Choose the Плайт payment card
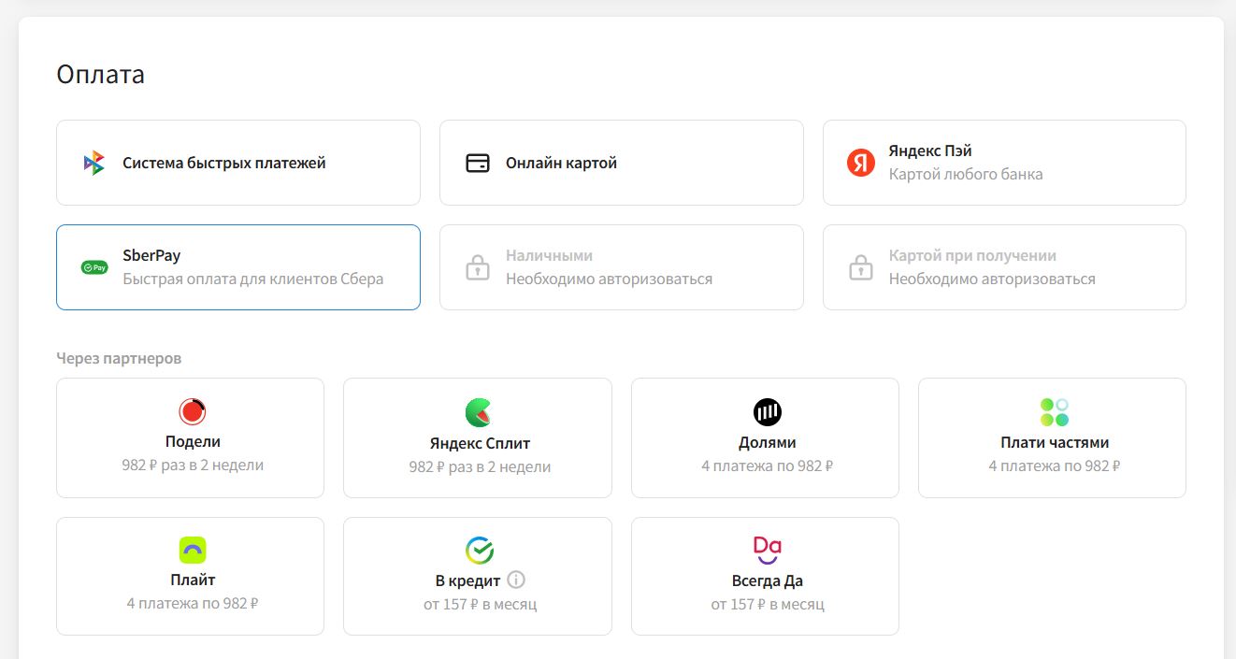1236x659 pixels. pyautogui.click(x=191, y=576)
